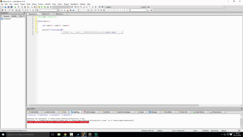Viewport: 243px width, 137px height.
Task: Close the Ejercicio 4.c editor tab
Action: [39, 14]
